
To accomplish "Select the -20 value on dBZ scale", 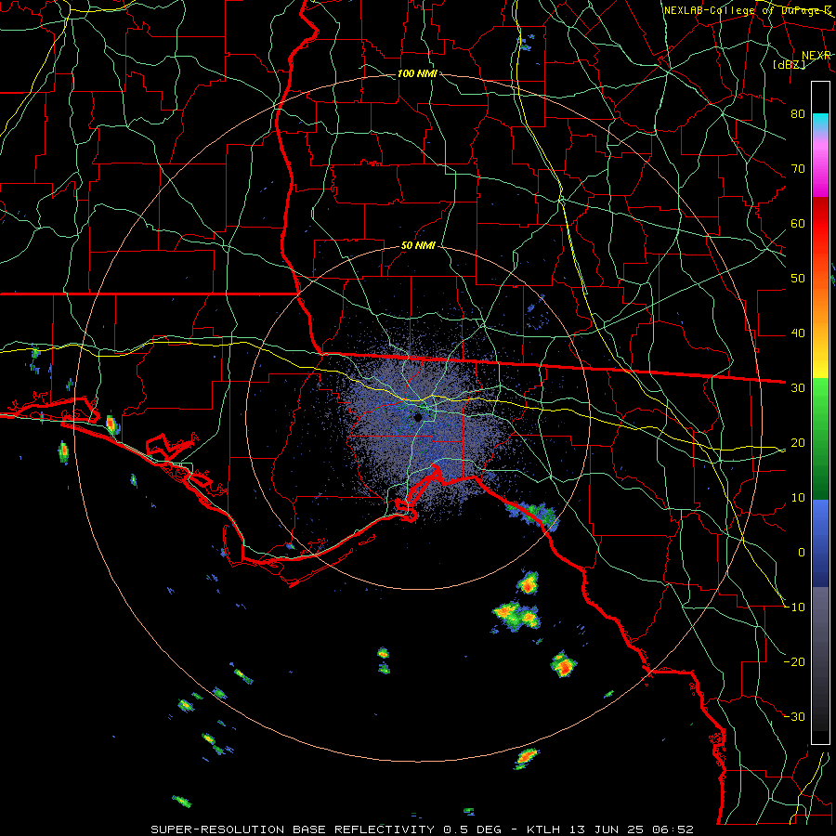I will (794, 661).
